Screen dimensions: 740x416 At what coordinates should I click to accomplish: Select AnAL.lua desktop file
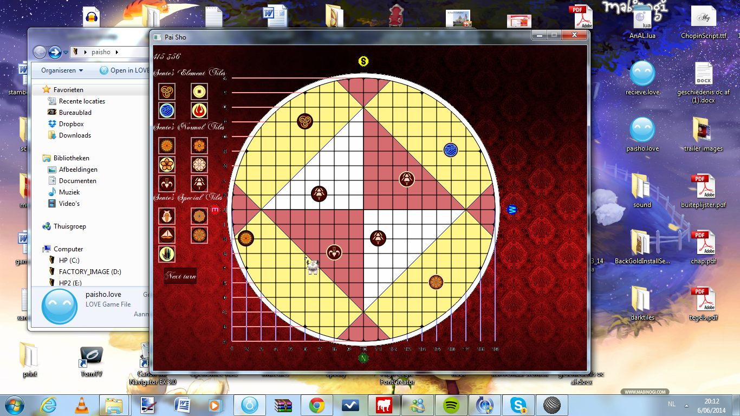pos(642,23)
